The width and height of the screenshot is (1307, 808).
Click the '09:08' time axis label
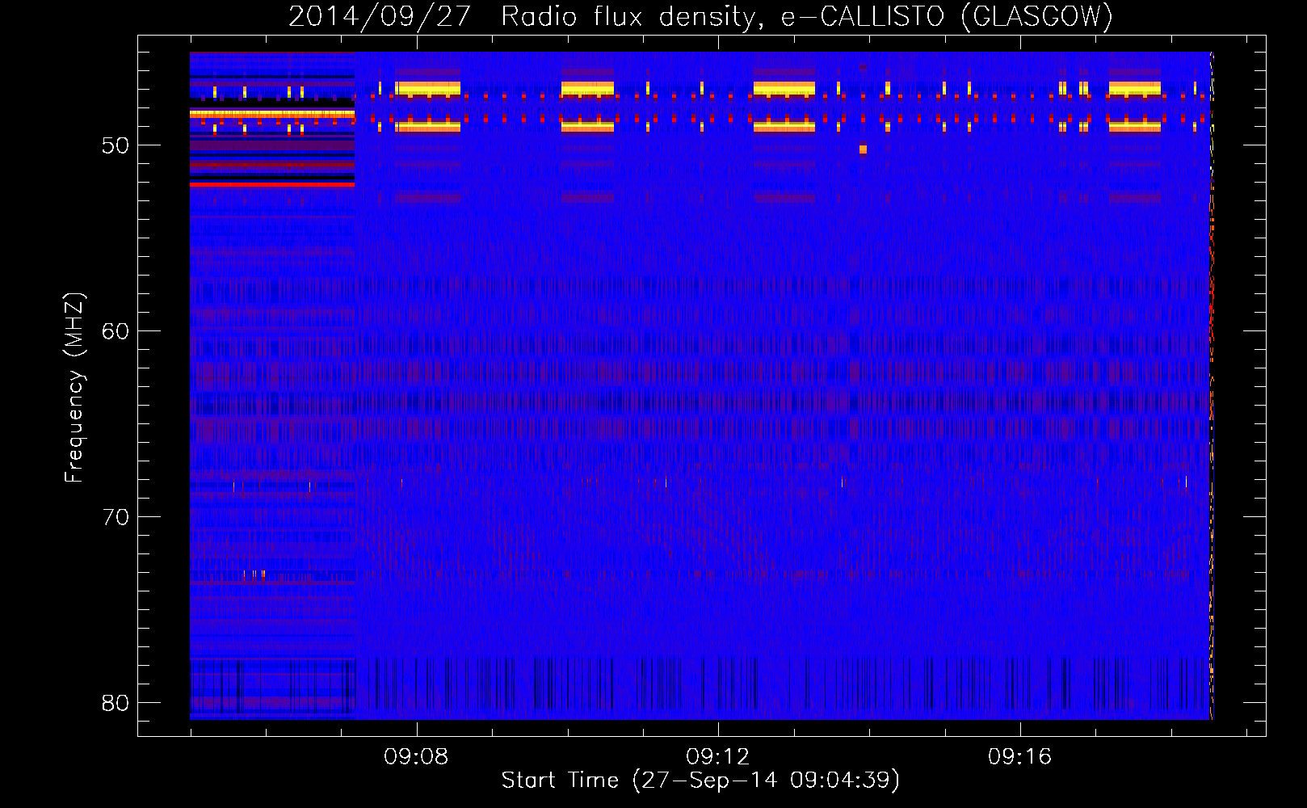pyautogui.click(x=416, y=757)
